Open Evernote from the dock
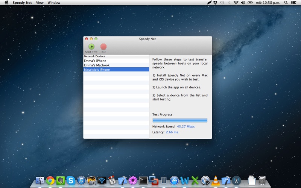301x188 pixels. [61, 180]
